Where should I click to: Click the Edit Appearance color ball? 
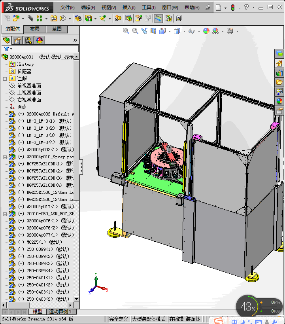206,31
